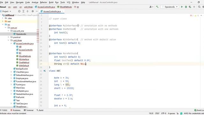This screenshot has height=115, width=204.
Task: Select MoreMethods annotation in tree
Action: (x=25, y=56)
